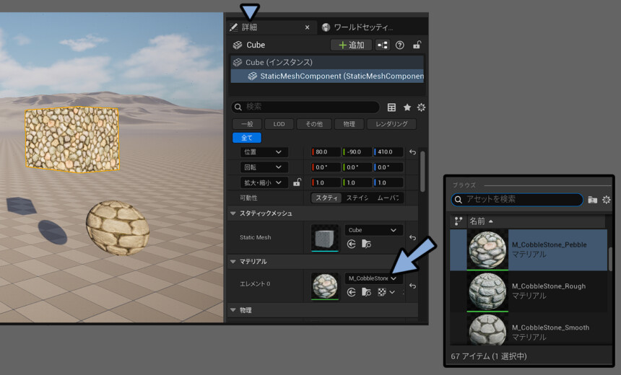Viewport: 621px width, 375px height.
Task: Select M_CobbleStone_Pebble material
Action: [x=529, y=250]
